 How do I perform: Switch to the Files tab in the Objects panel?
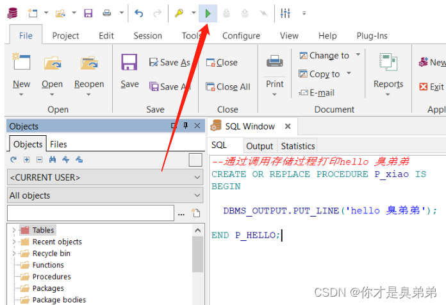[58, 144]
